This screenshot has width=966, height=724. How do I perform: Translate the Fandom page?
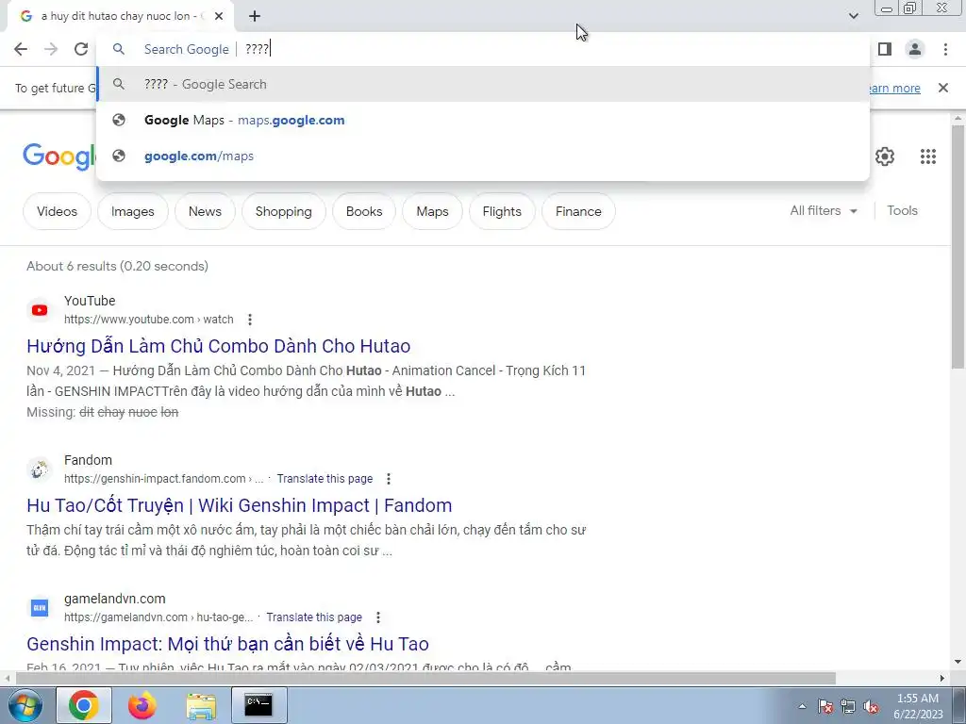tap(325, 478)
